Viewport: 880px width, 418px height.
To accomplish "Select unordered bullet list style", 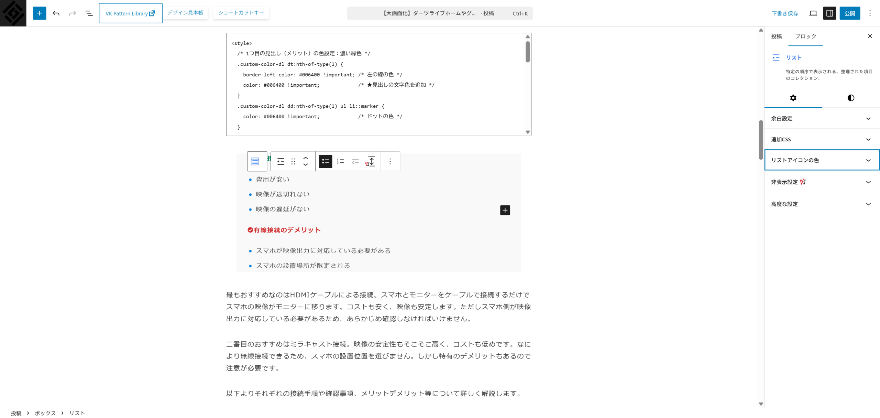I will [325, 161].
